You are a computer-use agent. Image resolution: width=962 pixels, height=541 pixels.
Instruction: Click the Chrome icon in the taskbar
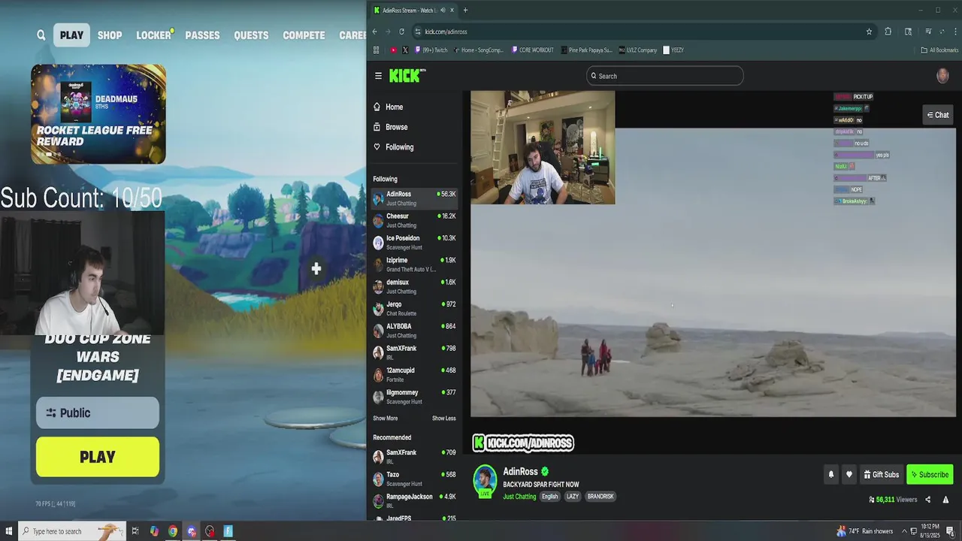(x=173, y=531)
